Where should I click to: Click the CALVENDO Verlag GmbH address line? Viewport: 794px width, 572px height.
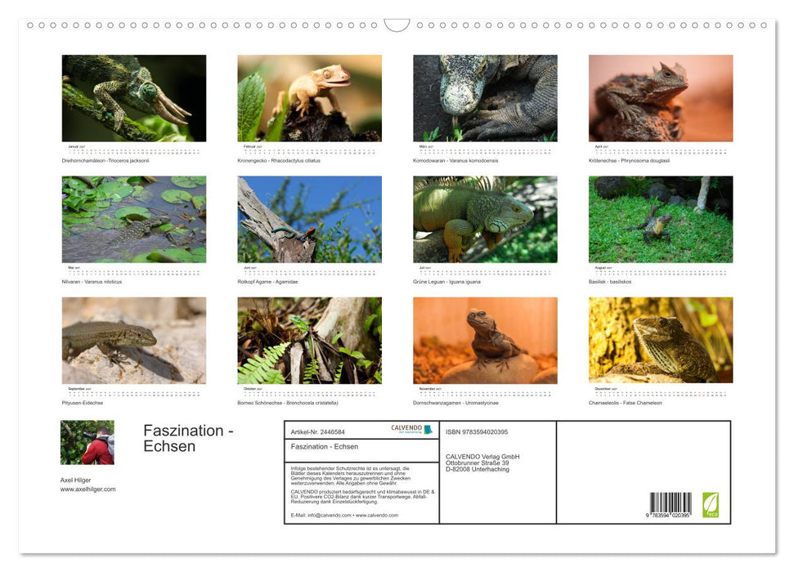pyautogui.click(x=482, y=457)
